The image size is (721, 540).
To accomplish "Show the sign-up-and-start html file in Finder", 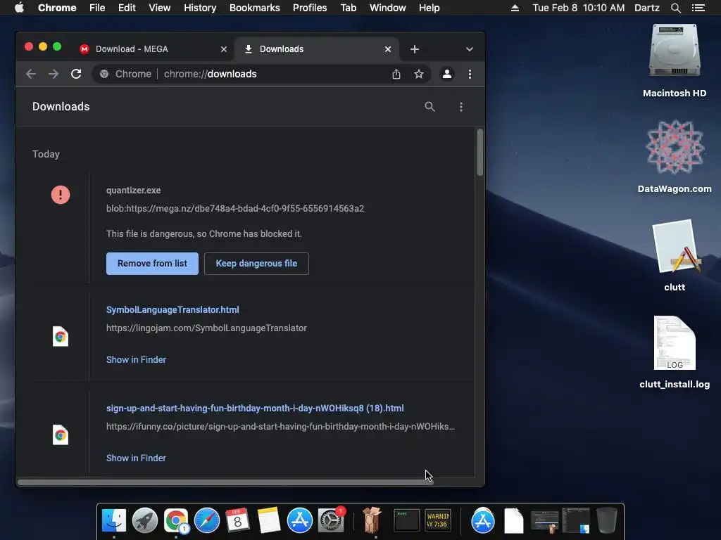I will (x=136, y=458).
